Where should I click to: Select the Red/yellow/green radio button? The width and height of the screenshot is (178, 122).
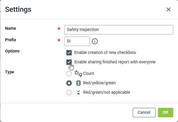coord(69,83)
